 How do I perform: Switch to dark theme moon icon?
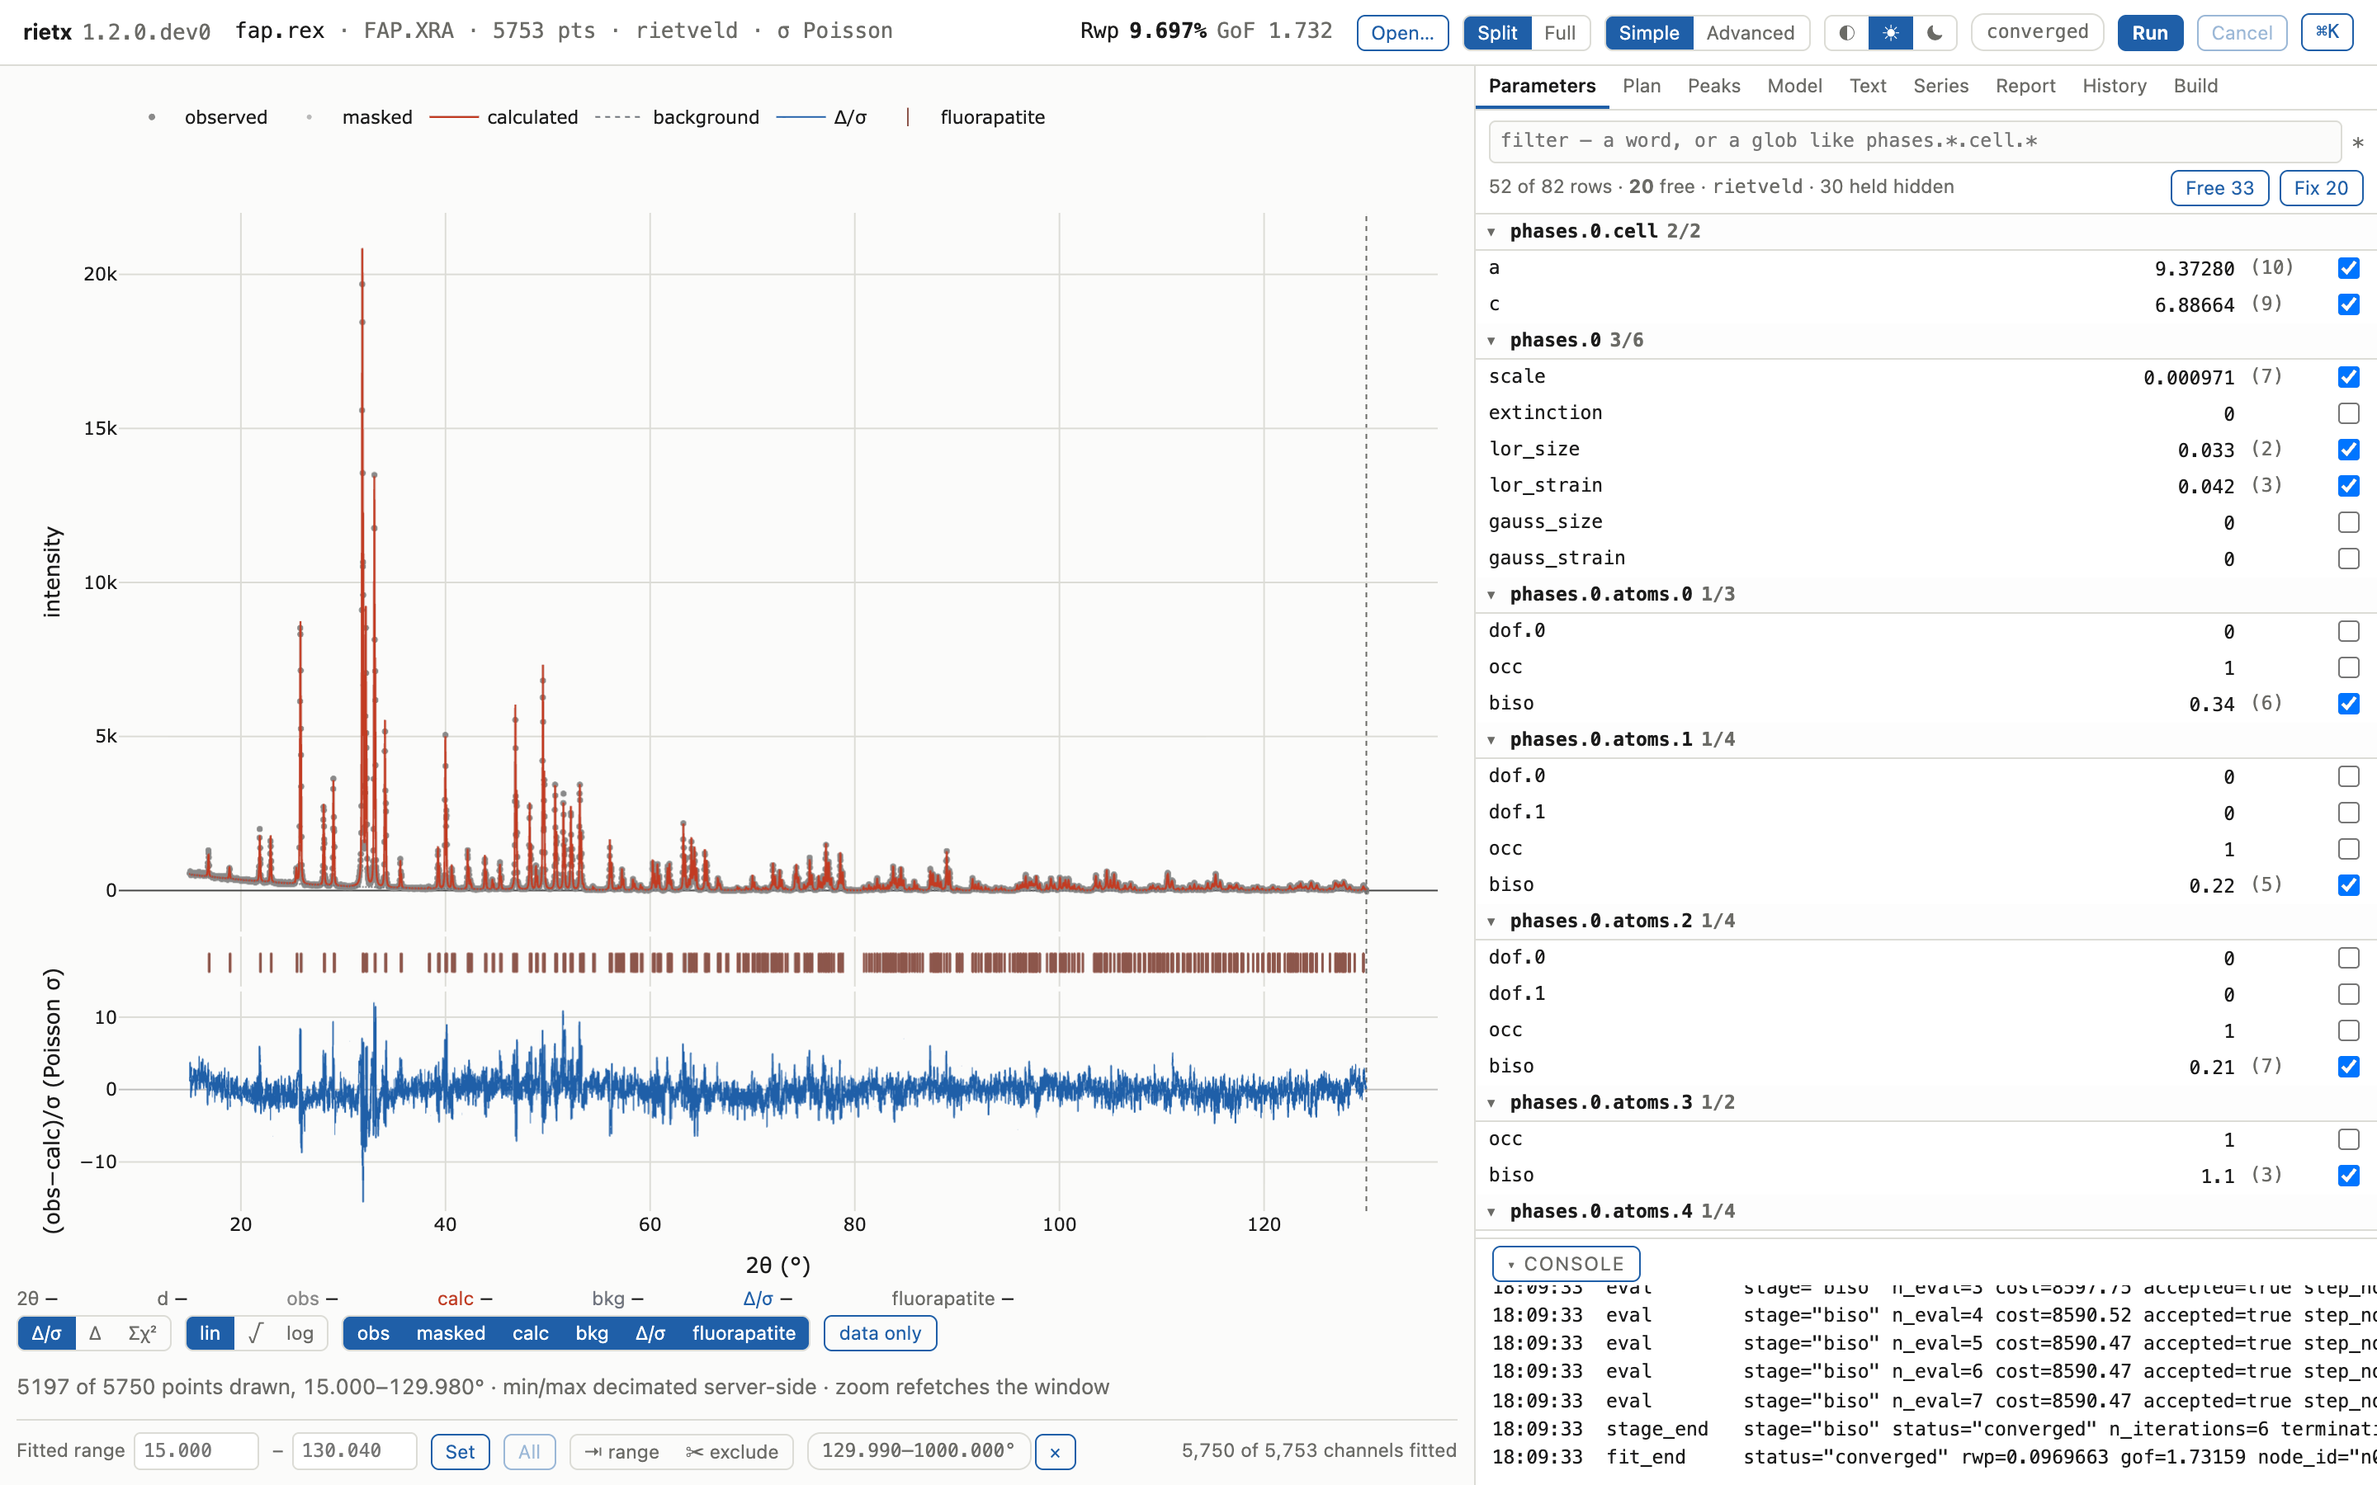1935,32
